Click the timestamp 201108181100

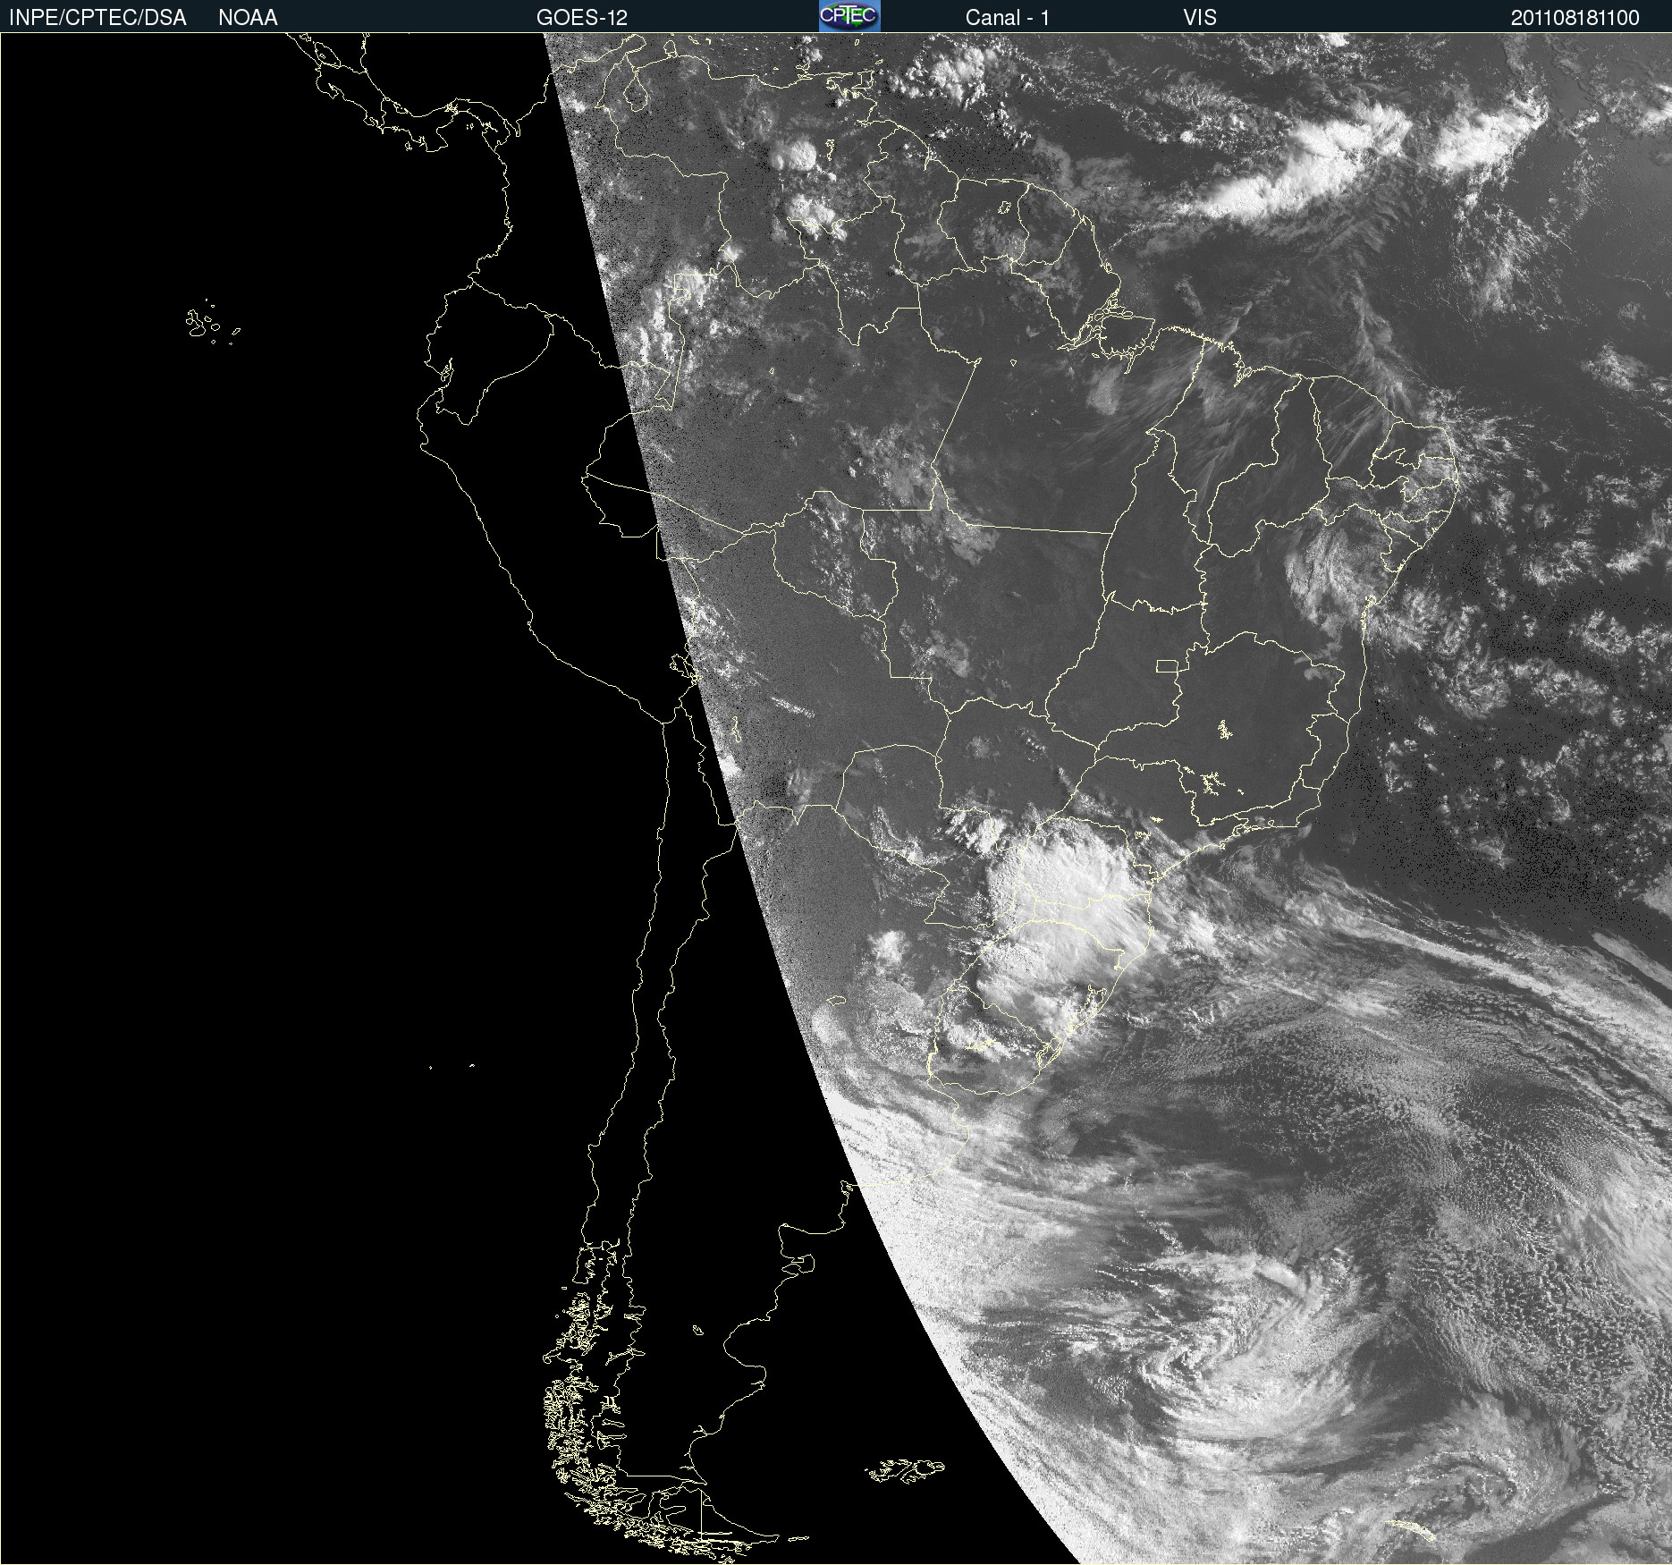coord(1575,18)
